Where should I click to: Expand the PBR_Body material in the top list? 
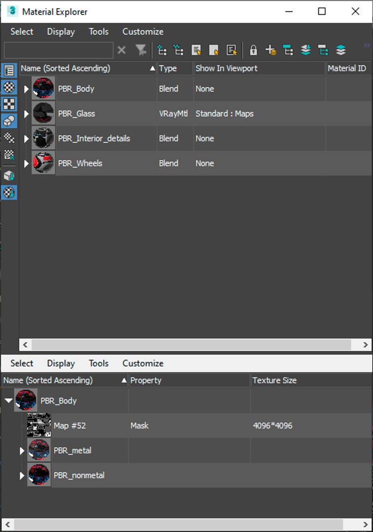(26, 89)
